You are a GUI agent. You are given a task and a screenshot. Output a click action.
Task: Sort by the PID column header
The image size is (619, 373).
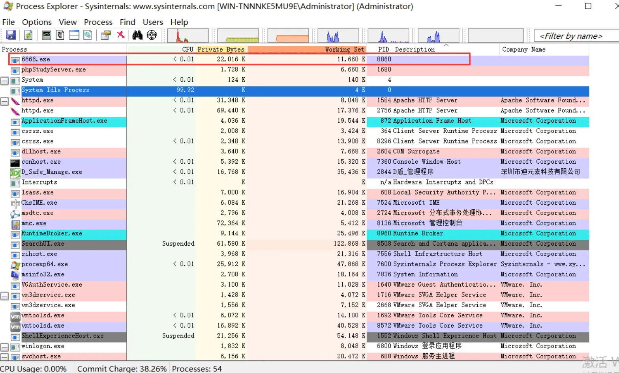click(380, 49)
